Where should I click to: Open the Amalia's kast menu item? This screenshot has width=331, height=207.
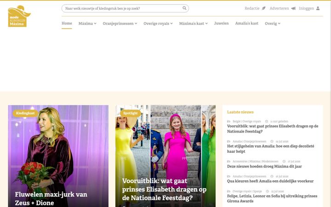coord(246,23)
